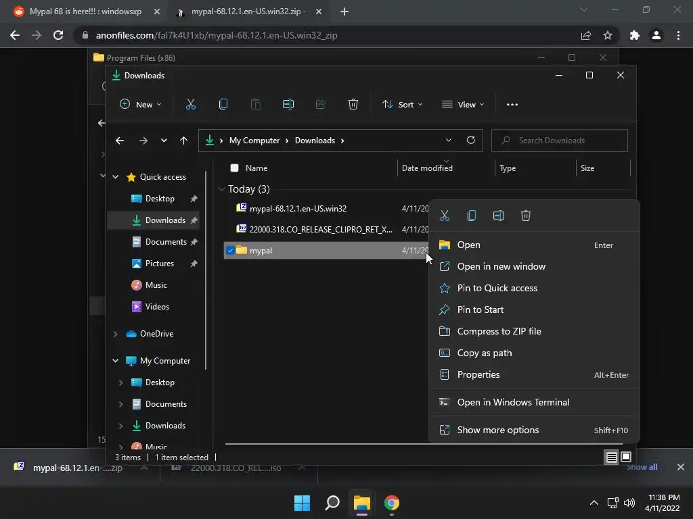Image resolution: width=693 pixels, height=519 pixels.
Task: Choose Copy as path
Action: pyautogui.click(x=534, y=353)
